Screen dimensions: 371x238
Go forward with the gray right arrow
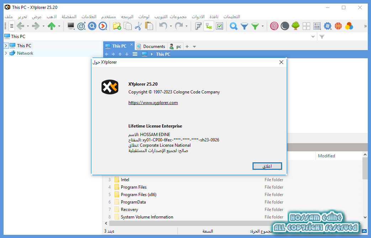(x=36, y=26)
